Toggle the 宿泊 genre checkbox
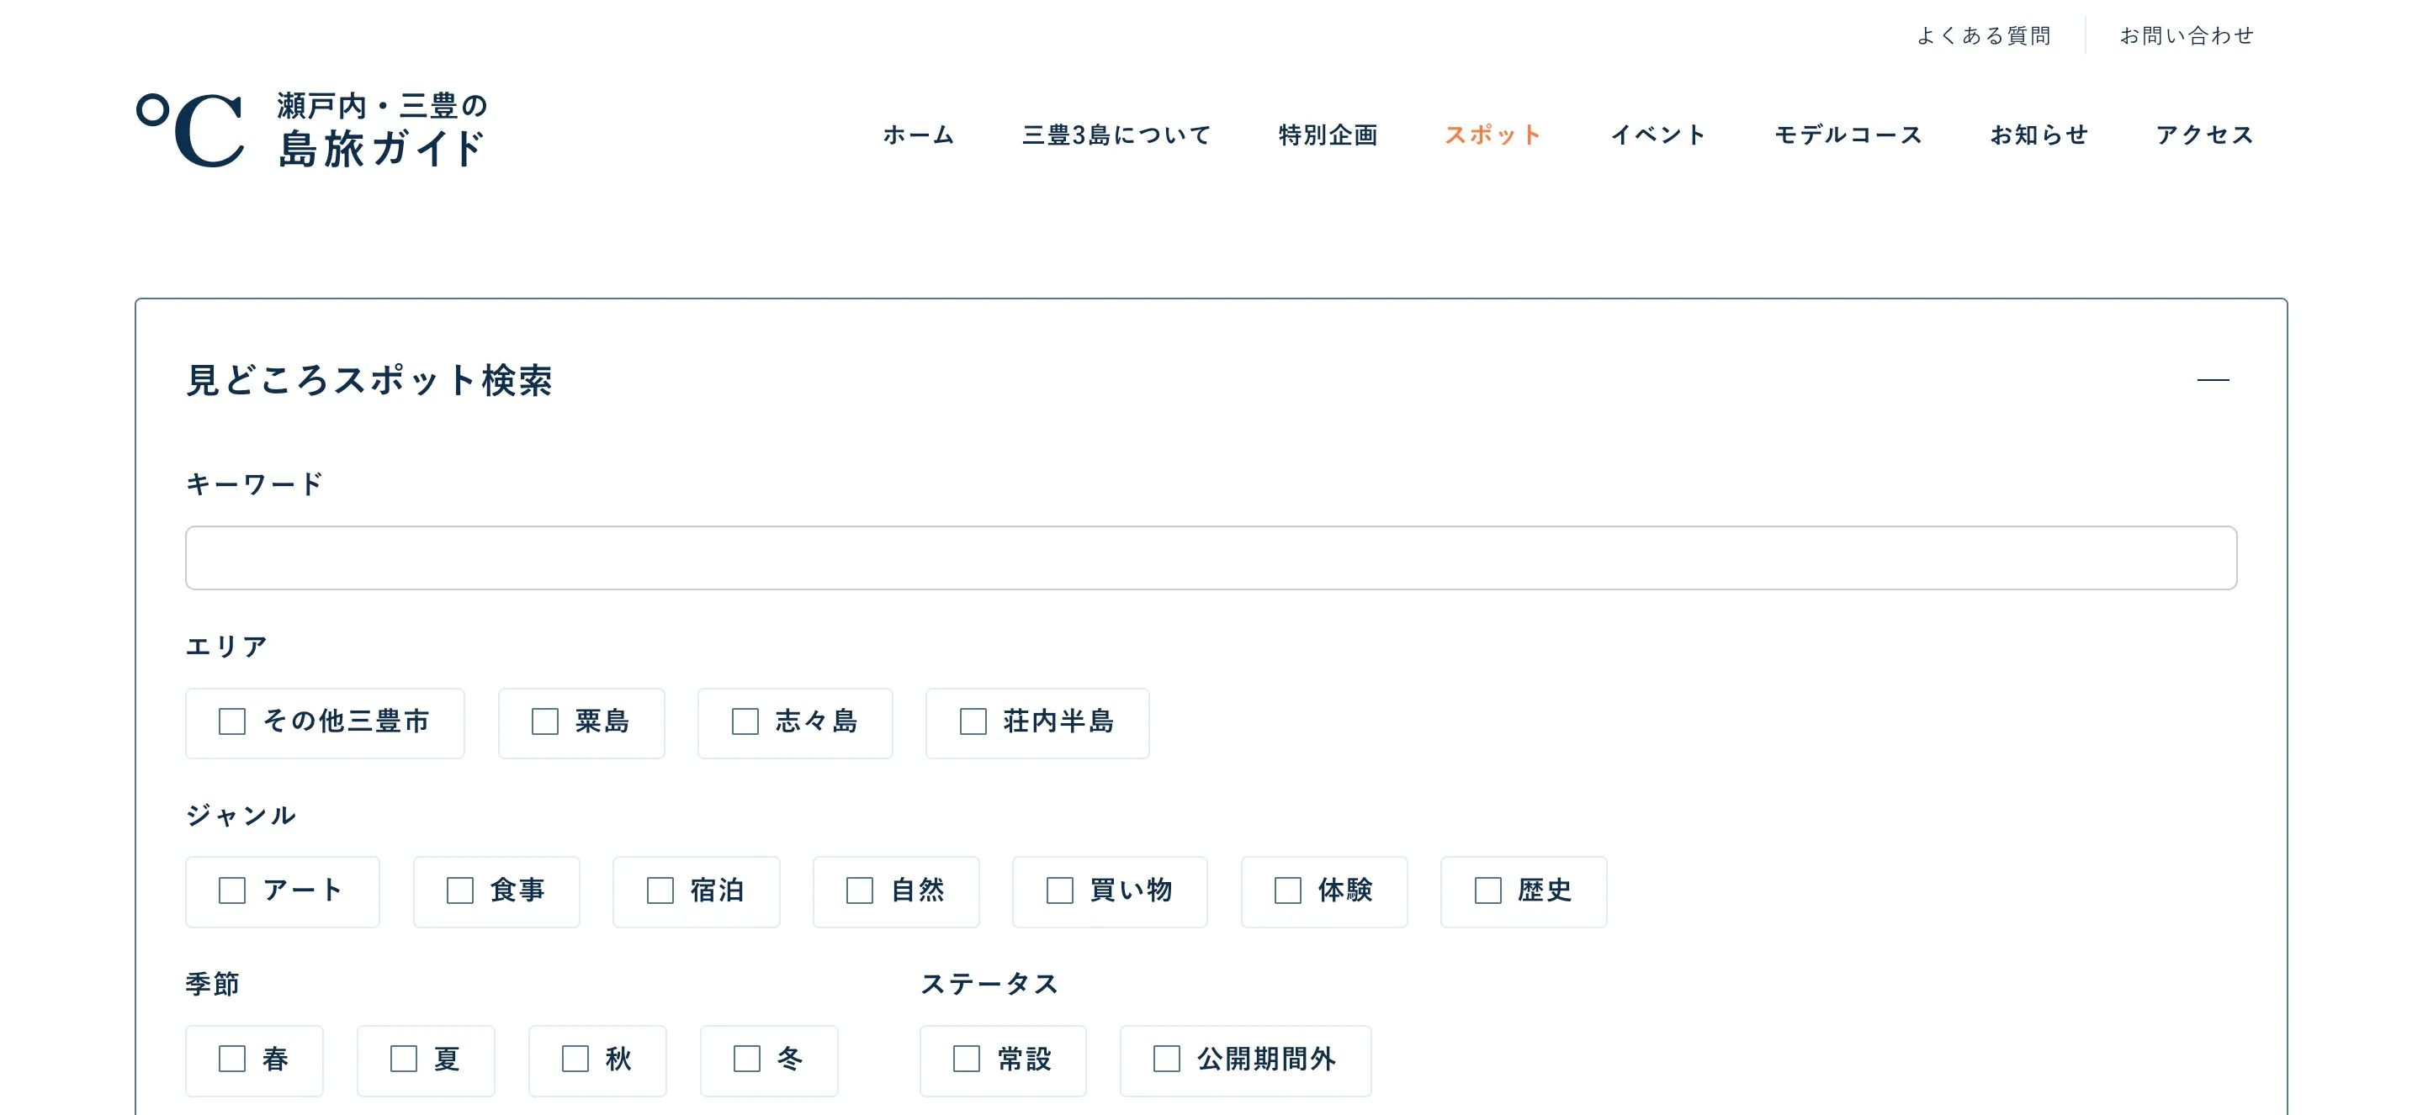Image resolution: width=2423 pixels, height=1115 pixels. coord(660,890)
